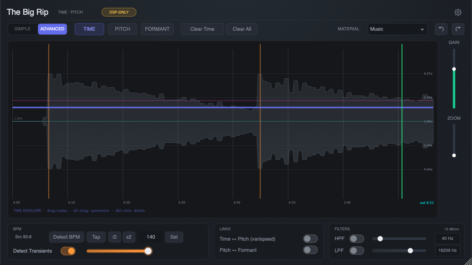The height and width of the screenshot is (265, 472).
Task: Click the HPF frequency slider knob
Action: pos(380,239)
